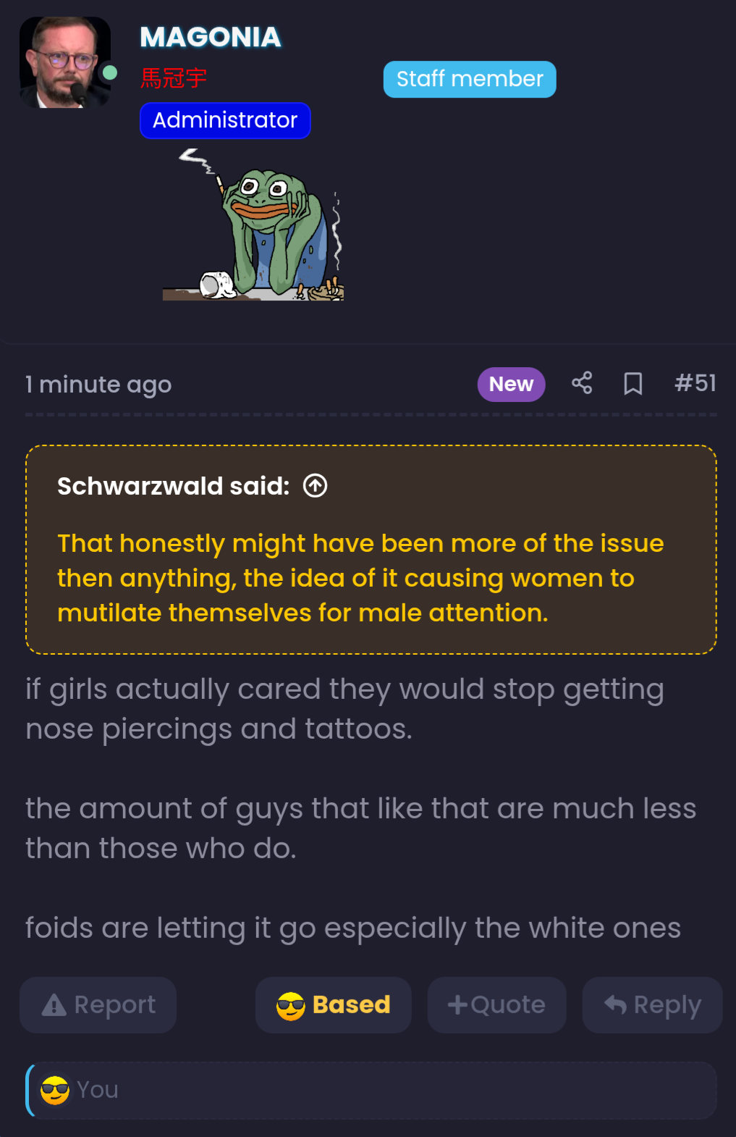Expand the Schwarzwald quote block
Screen dimensions: 736x1137
(x=371, y=550)
